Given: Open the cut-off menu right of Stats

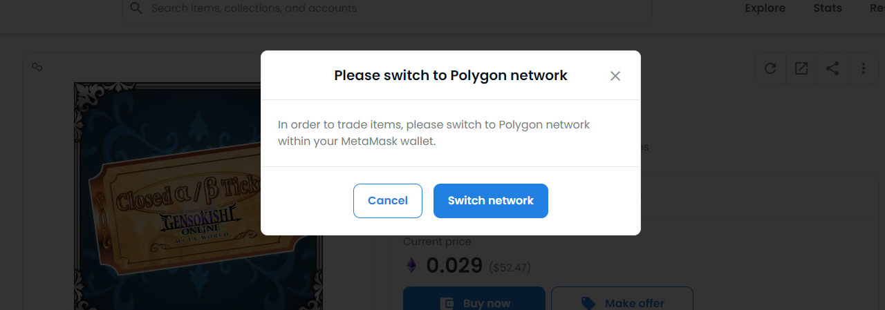Looking at the screenshot, I should point(877,8).
